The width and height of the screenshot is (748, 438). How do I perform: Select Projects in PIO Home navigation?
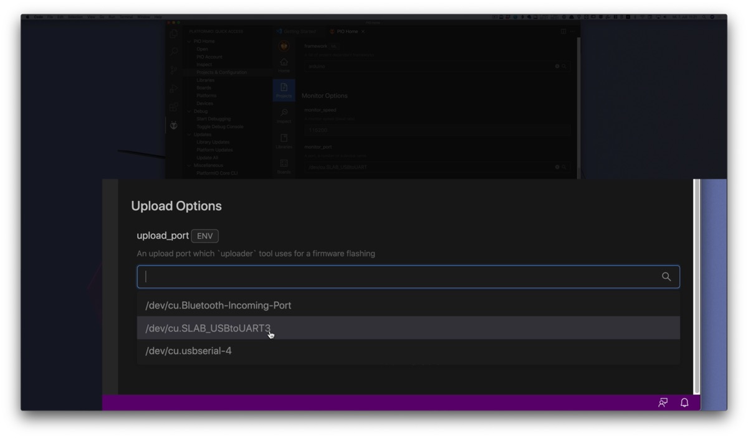284,90
